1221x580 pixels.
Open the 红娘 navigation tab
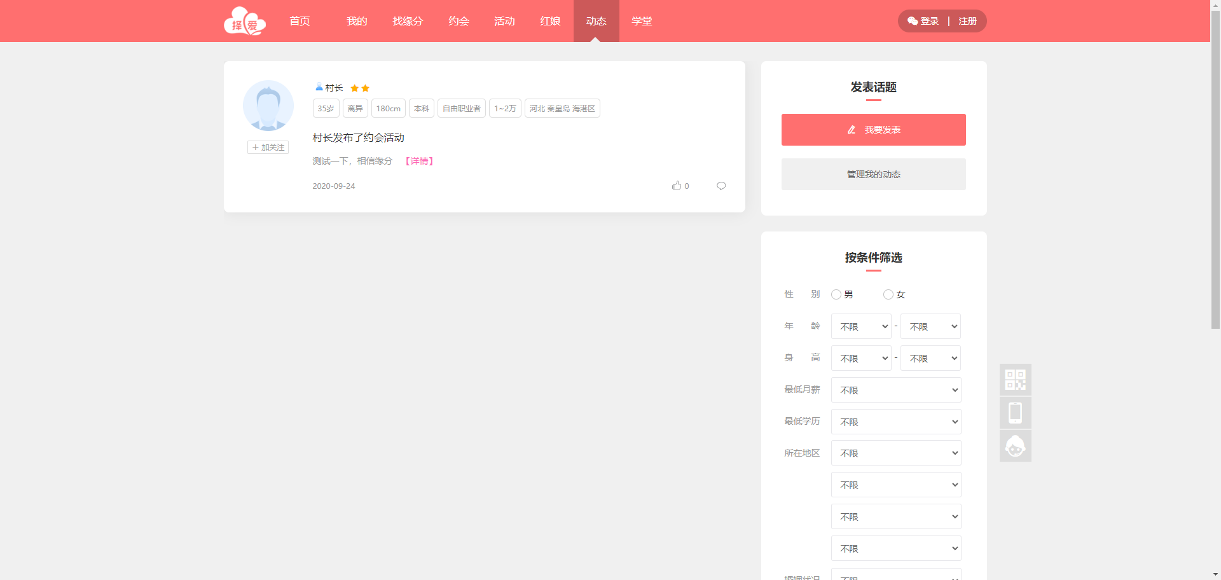point(550,21)
